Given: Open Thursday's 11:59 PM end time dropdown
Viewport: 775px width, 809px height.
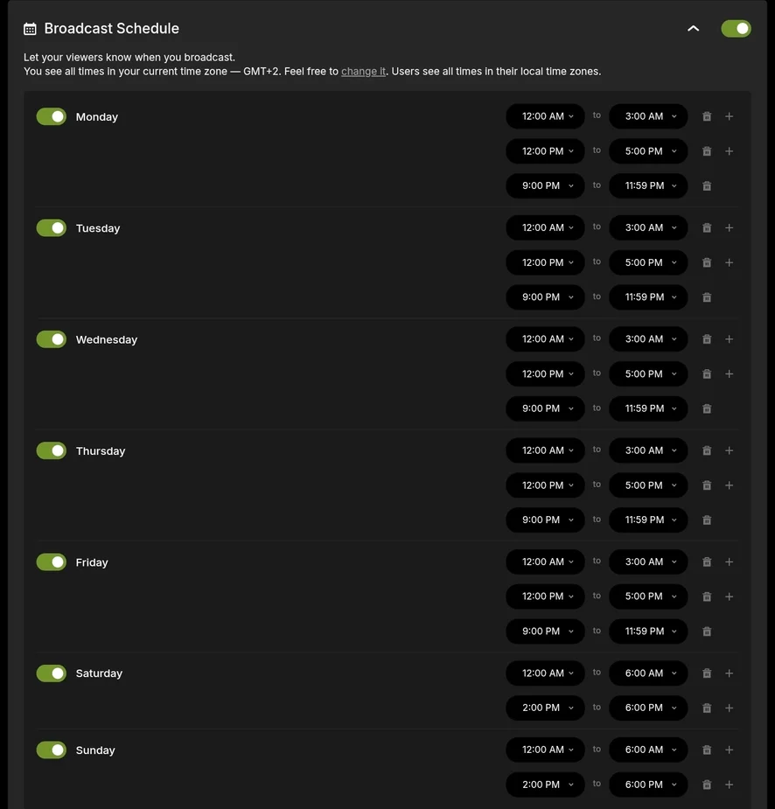Looking at the screenshot, I should 648,520.
